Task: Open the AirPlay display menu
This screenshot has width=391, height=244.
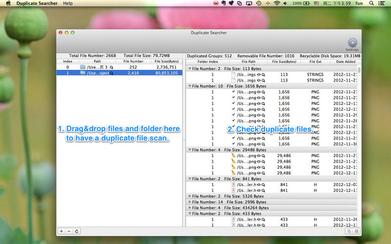Action: point(249,3)
